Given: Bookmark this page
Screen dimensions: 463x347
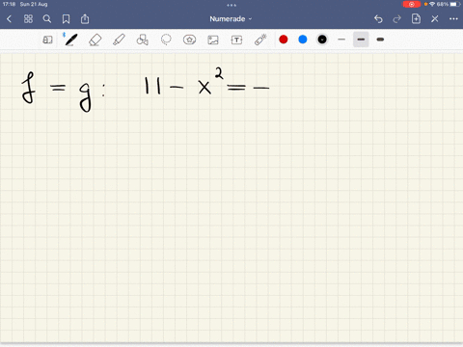Looking at the screenshot, I should pos(66,19).
